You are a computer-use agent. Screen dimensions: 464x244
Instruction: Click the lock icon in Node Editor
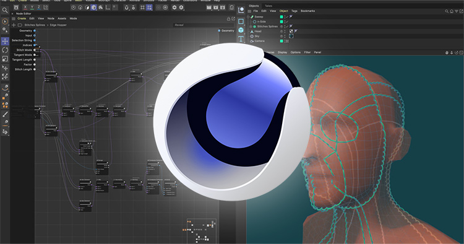228,19
